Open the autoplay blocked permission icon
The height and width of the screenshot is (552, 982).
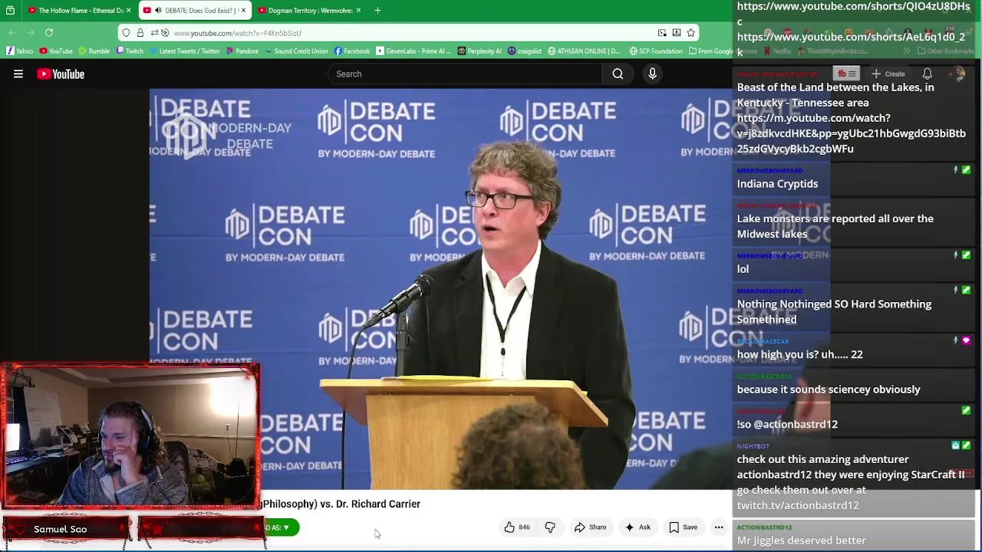(x=165, y=33)
